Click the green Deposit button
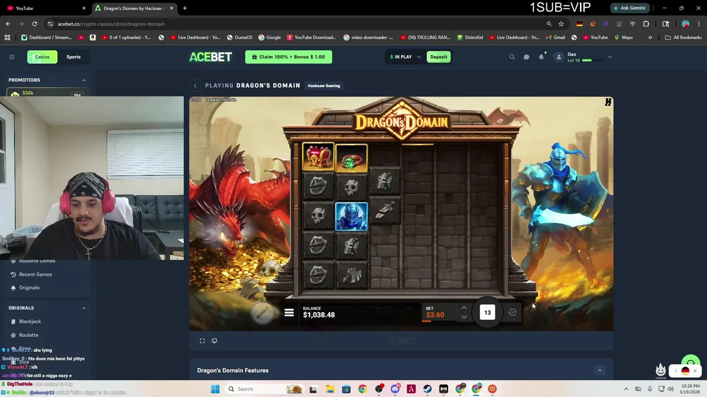Screen dimensions: 707x397 tap(439, 57)
